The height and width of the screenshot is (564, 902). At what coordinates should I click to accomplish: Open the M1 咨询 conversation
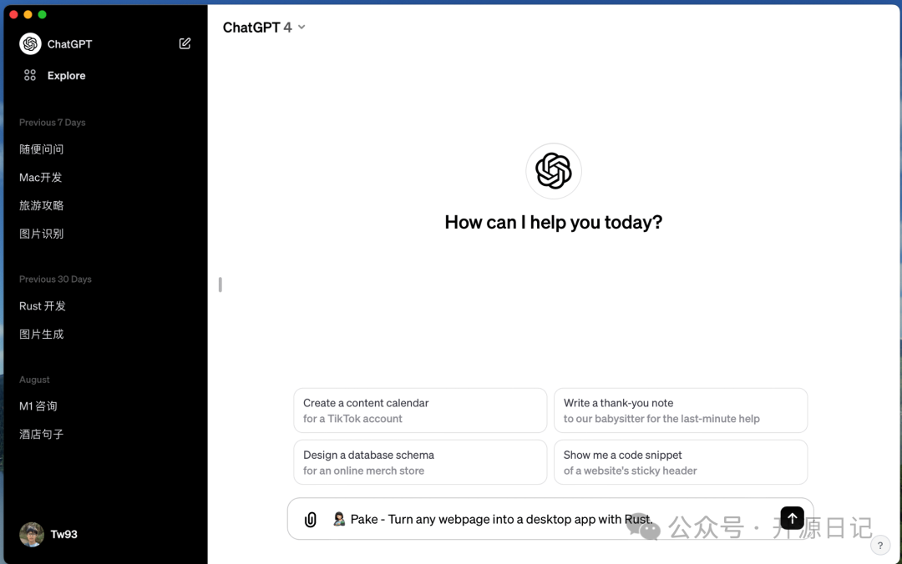pyautogui.click(x=38, y=405)
